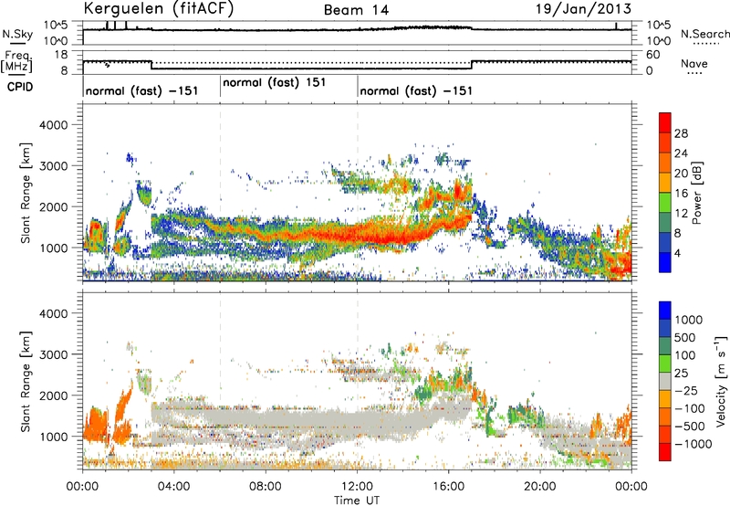Click the 'Slant Range [km]' label of the velocity panel
Viewport: 730px width, 506px height.
coord(26,381)
